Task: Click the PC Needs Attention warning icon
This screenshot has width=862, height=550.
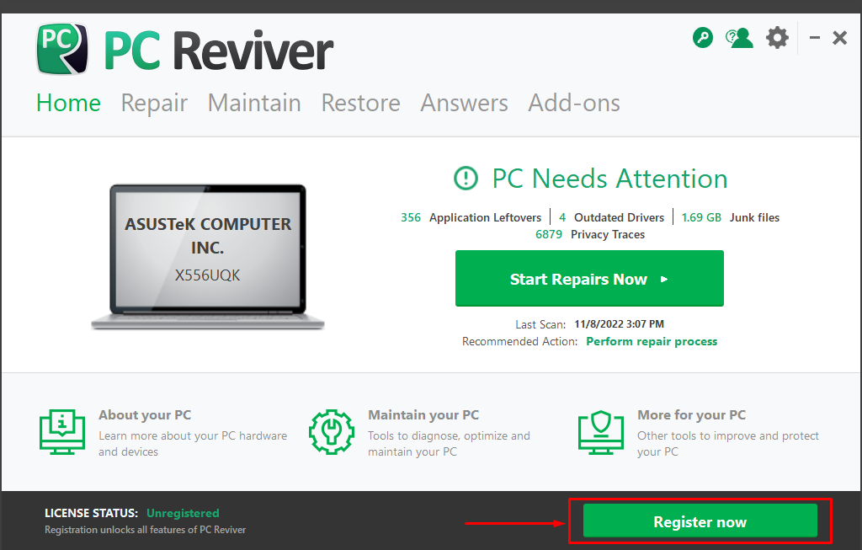Action: point(466,179)
